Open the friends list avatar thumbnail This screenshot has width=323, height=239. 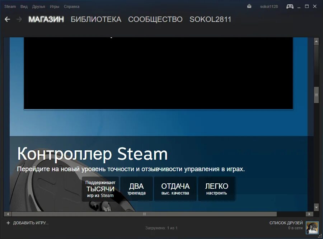[x=312, y=228]
